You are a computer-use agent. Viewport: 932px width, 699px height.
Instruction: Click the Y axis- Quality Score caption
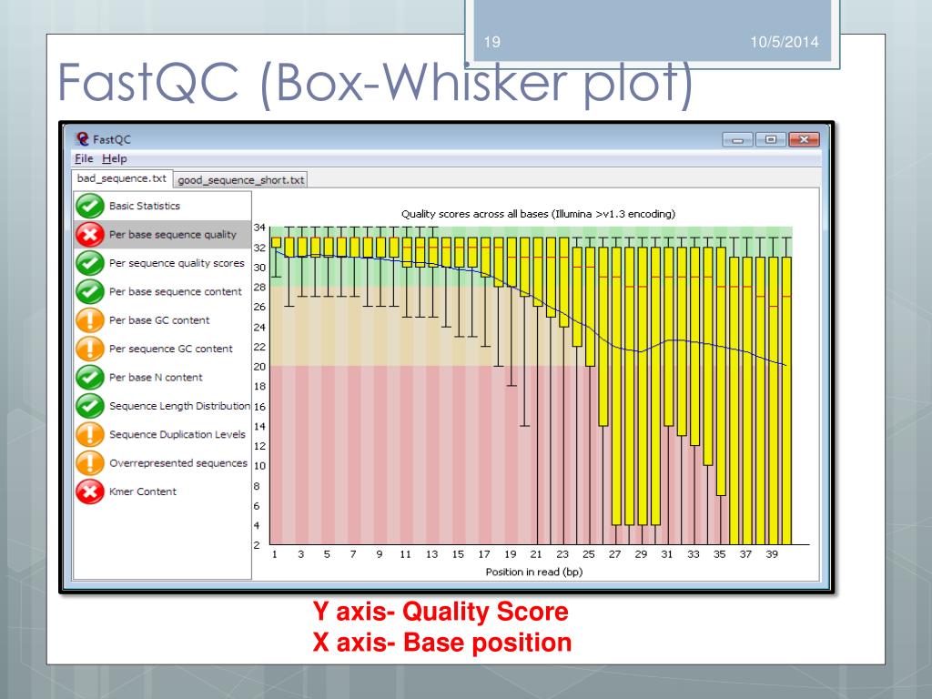pyautogui.click(x=441, y=612)
